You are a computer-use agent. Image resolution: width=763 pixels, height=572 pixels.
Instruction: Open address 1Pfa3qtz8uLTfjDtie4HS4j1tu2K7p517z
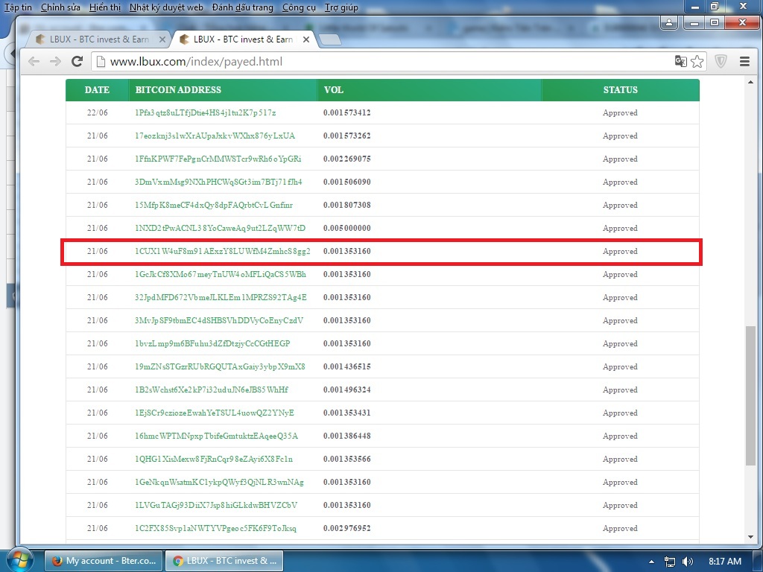(206, 113)
